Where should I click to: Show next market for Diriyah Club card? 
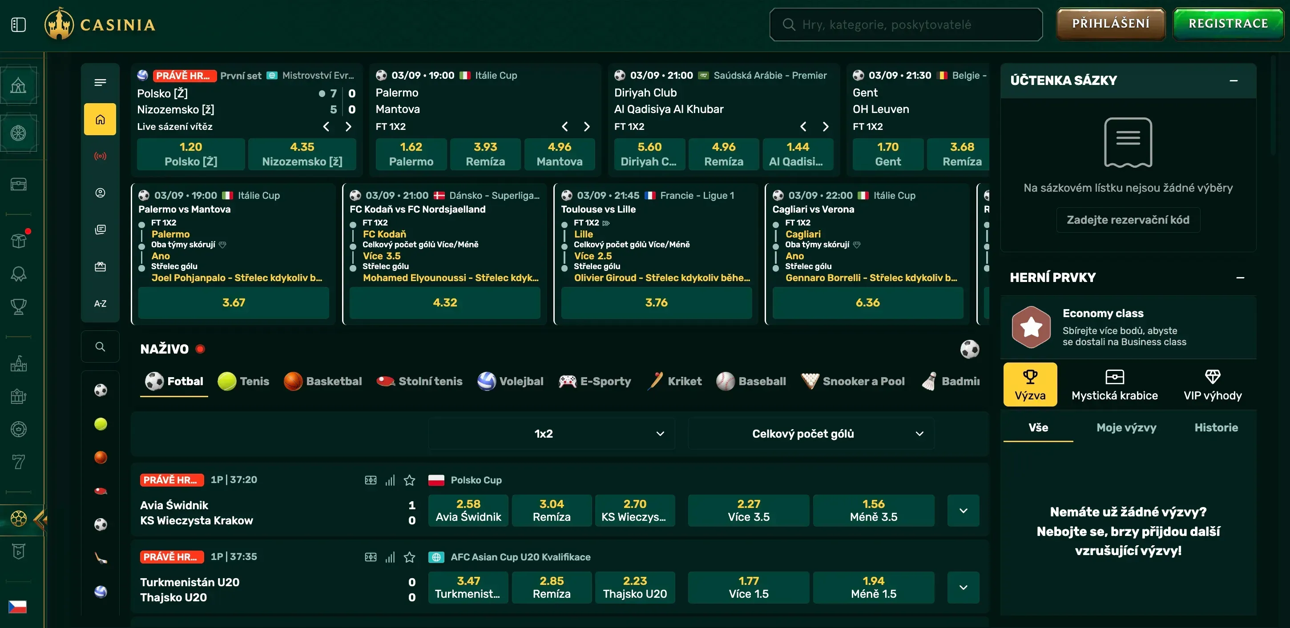pyautogui.click(x=825, y=127)
